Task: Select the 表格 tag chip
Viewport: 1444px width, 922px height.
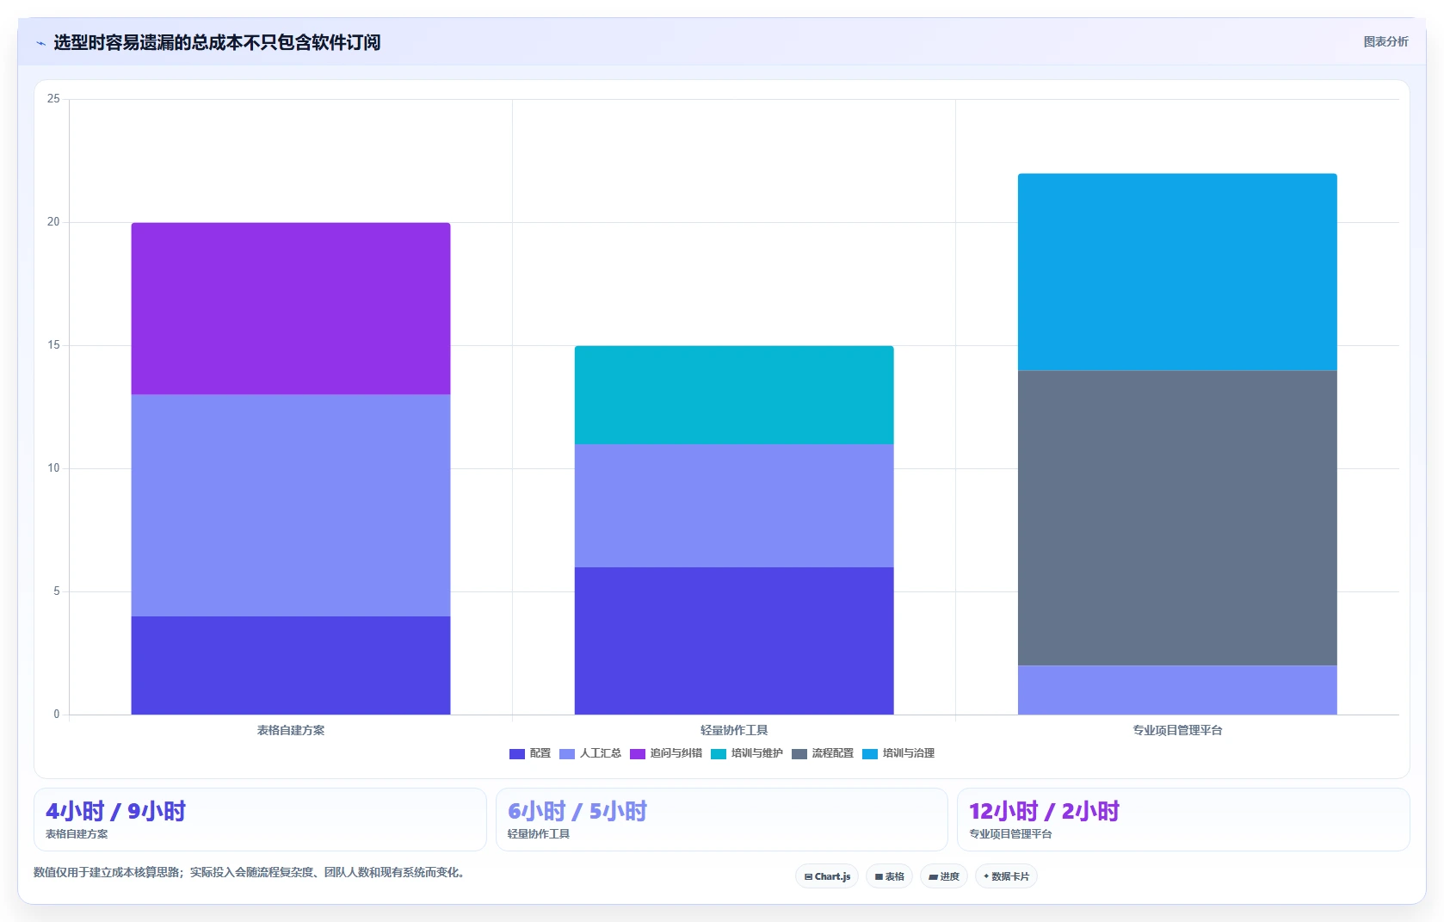Action: (890, 876)
